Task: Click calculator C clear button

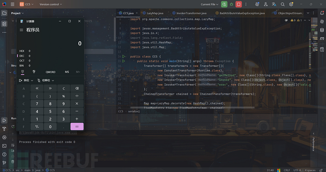Action: [64, 88]
